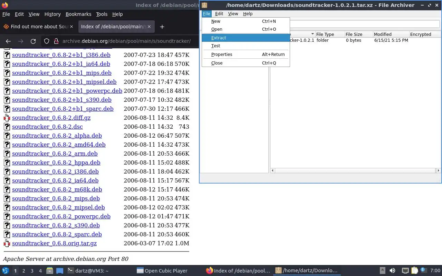
Task: Download soundtracker_0.6.8-2_powerpc.deb
Action: coord(61,216)
